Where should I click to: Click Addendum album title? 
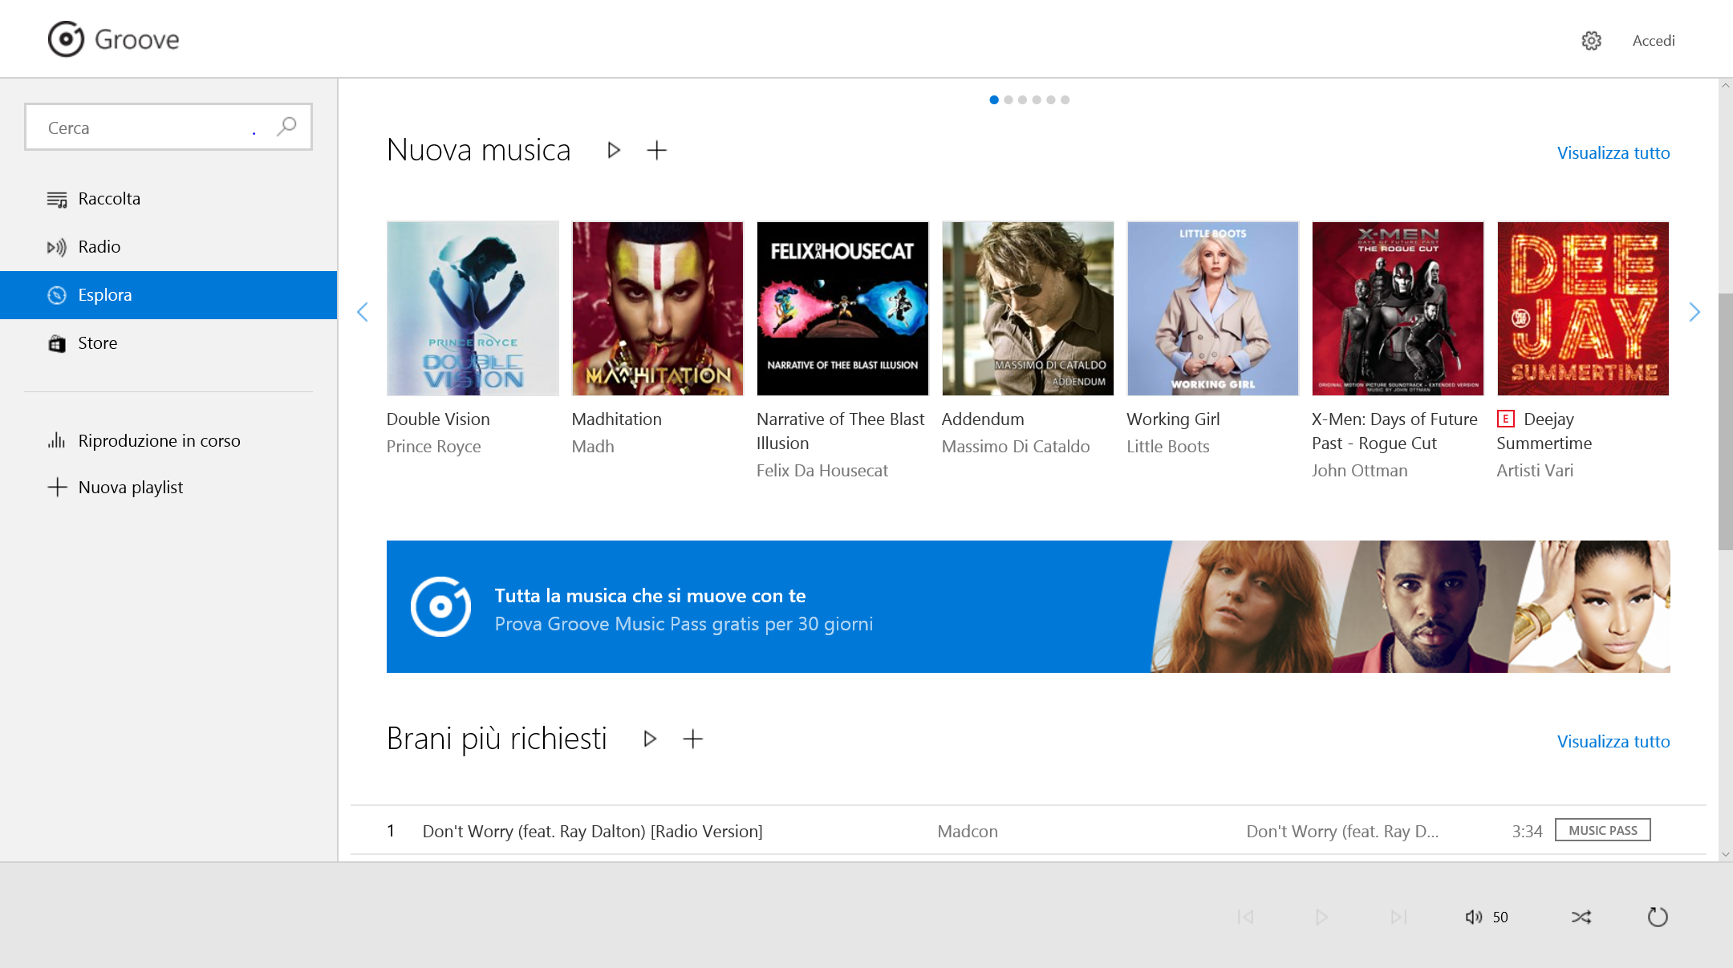coord(983,419)
